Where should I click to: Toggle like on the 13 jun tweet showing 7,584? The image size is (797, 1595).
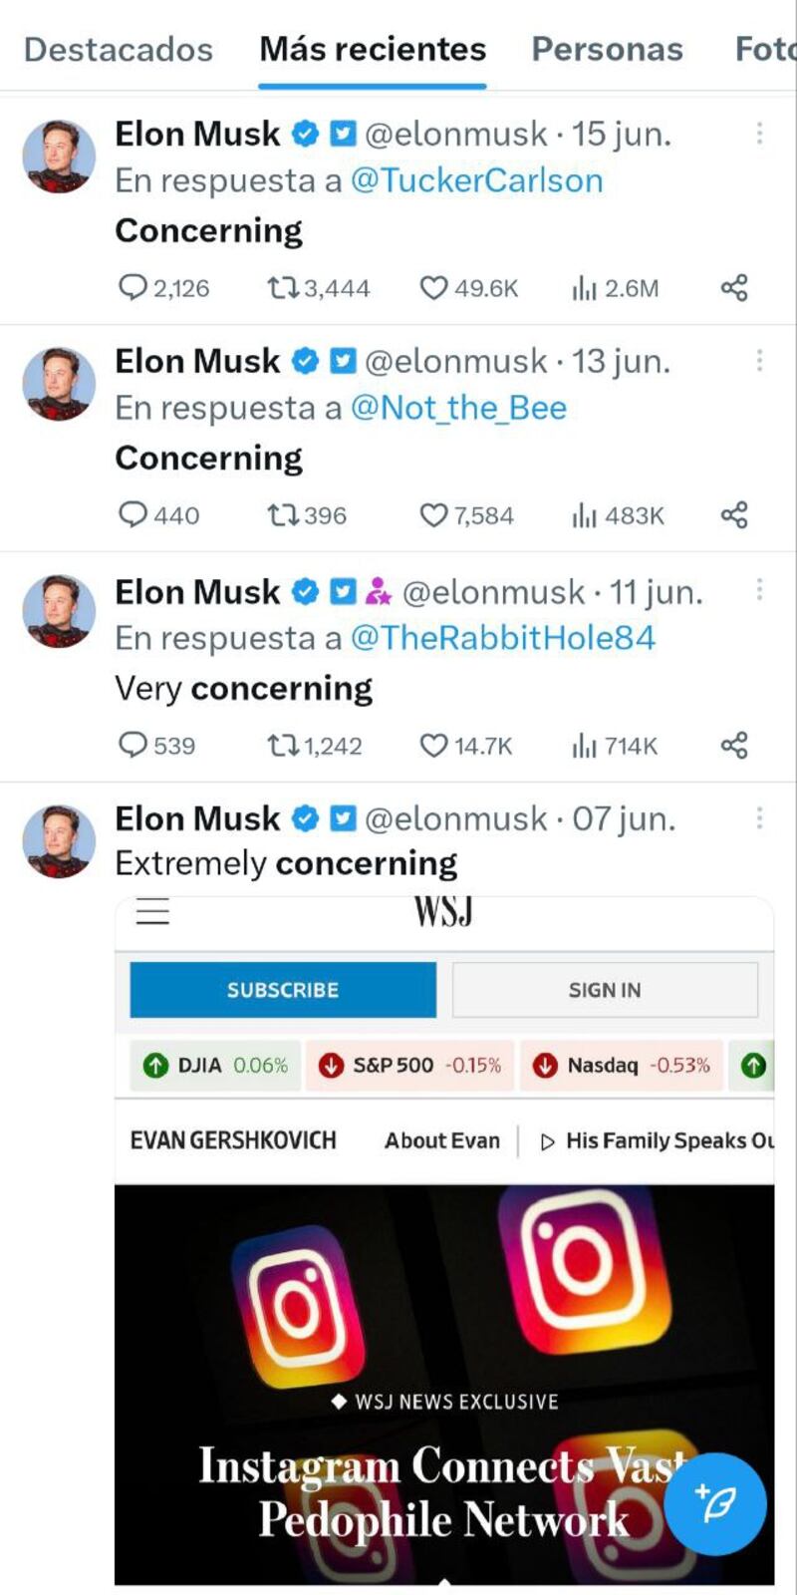tap(433, 515)
